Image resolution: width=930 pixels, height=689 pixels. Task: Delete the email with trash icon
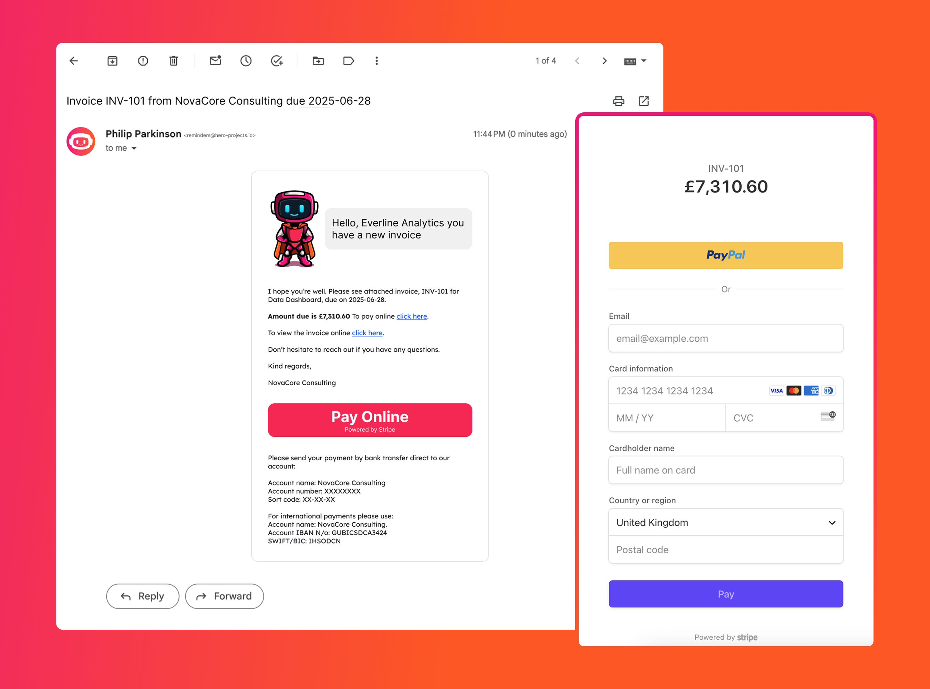(174, 61)
